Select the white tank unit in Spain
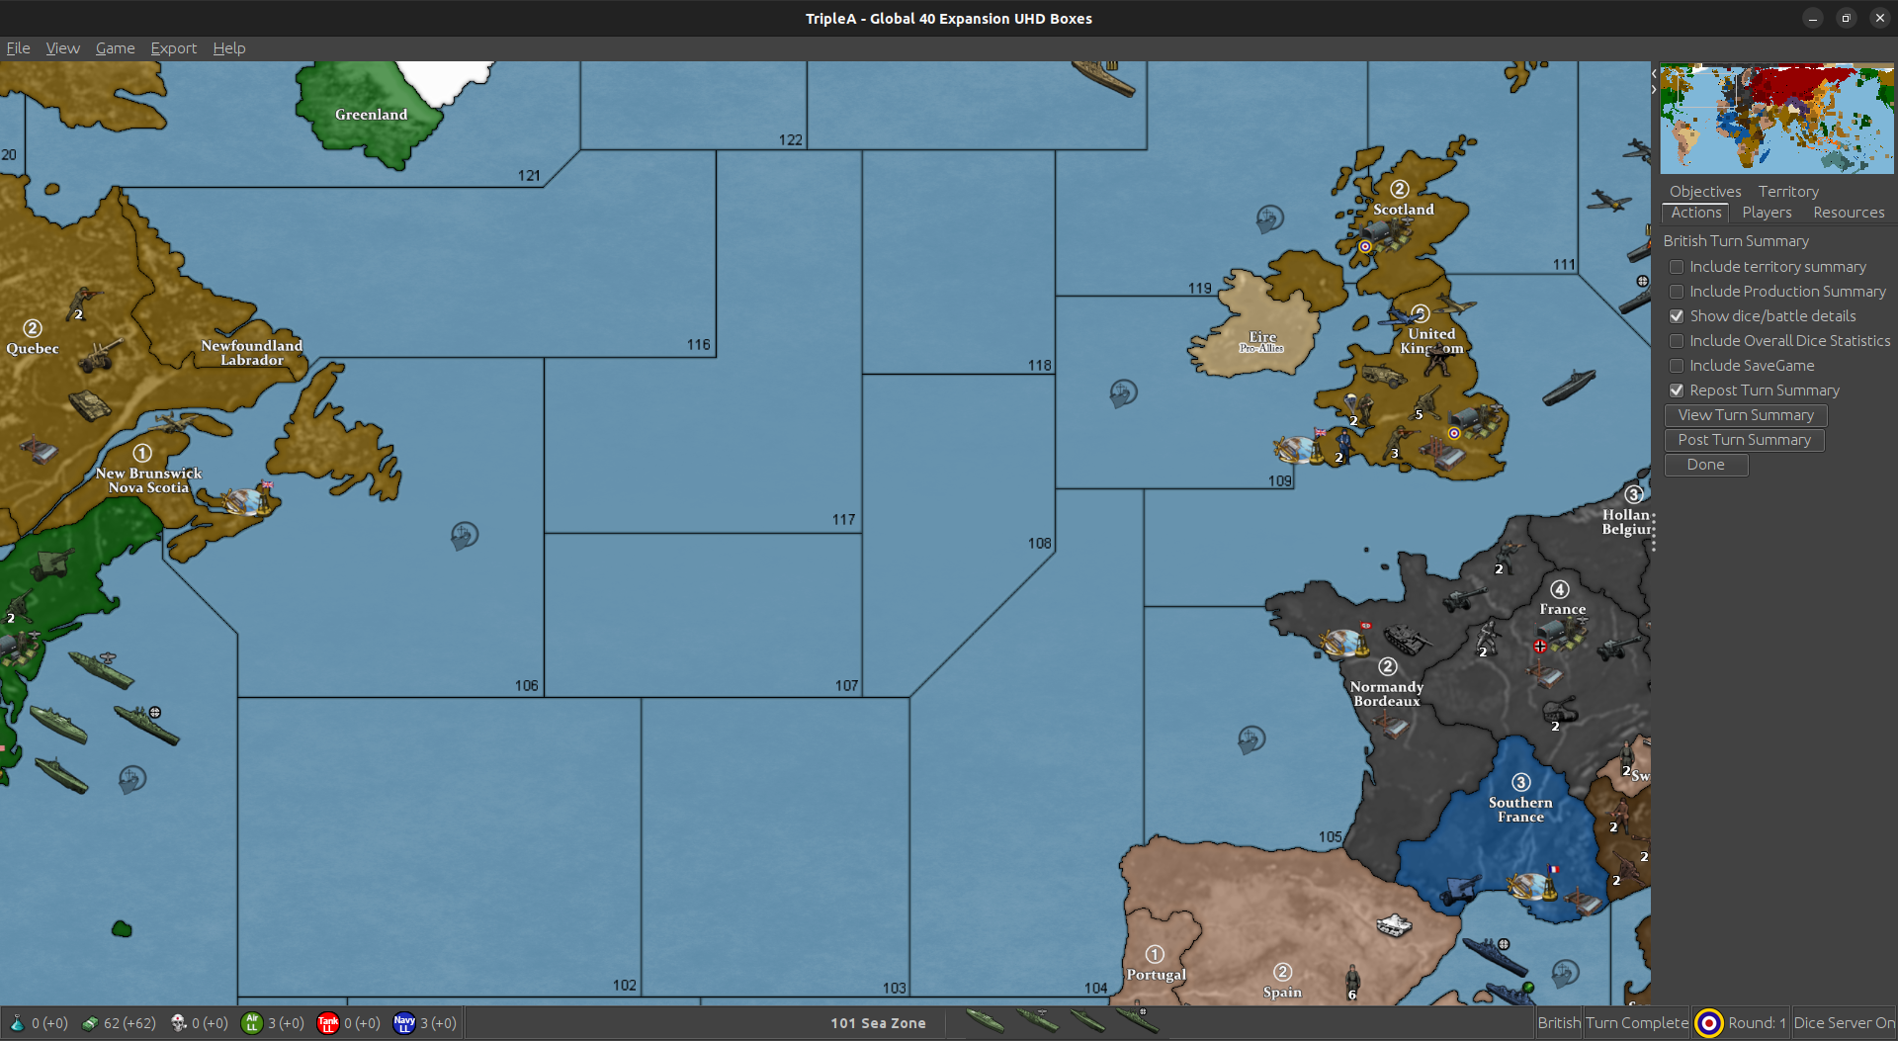Image resolution: width=1898 pixels, height=1041 pixels. (x=1394, y=925)
